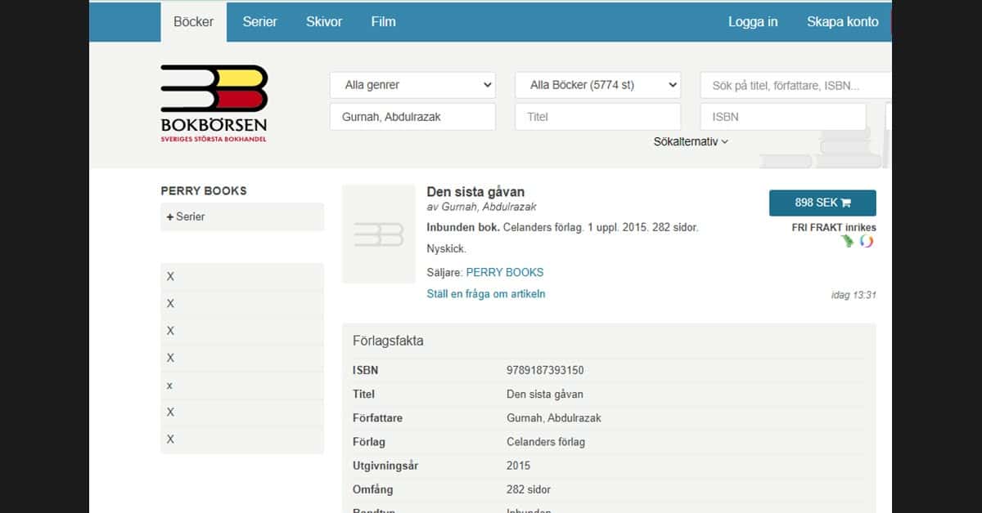
Task: Click Ställ en fråga om artikeln
Action: tap(486, 294)
